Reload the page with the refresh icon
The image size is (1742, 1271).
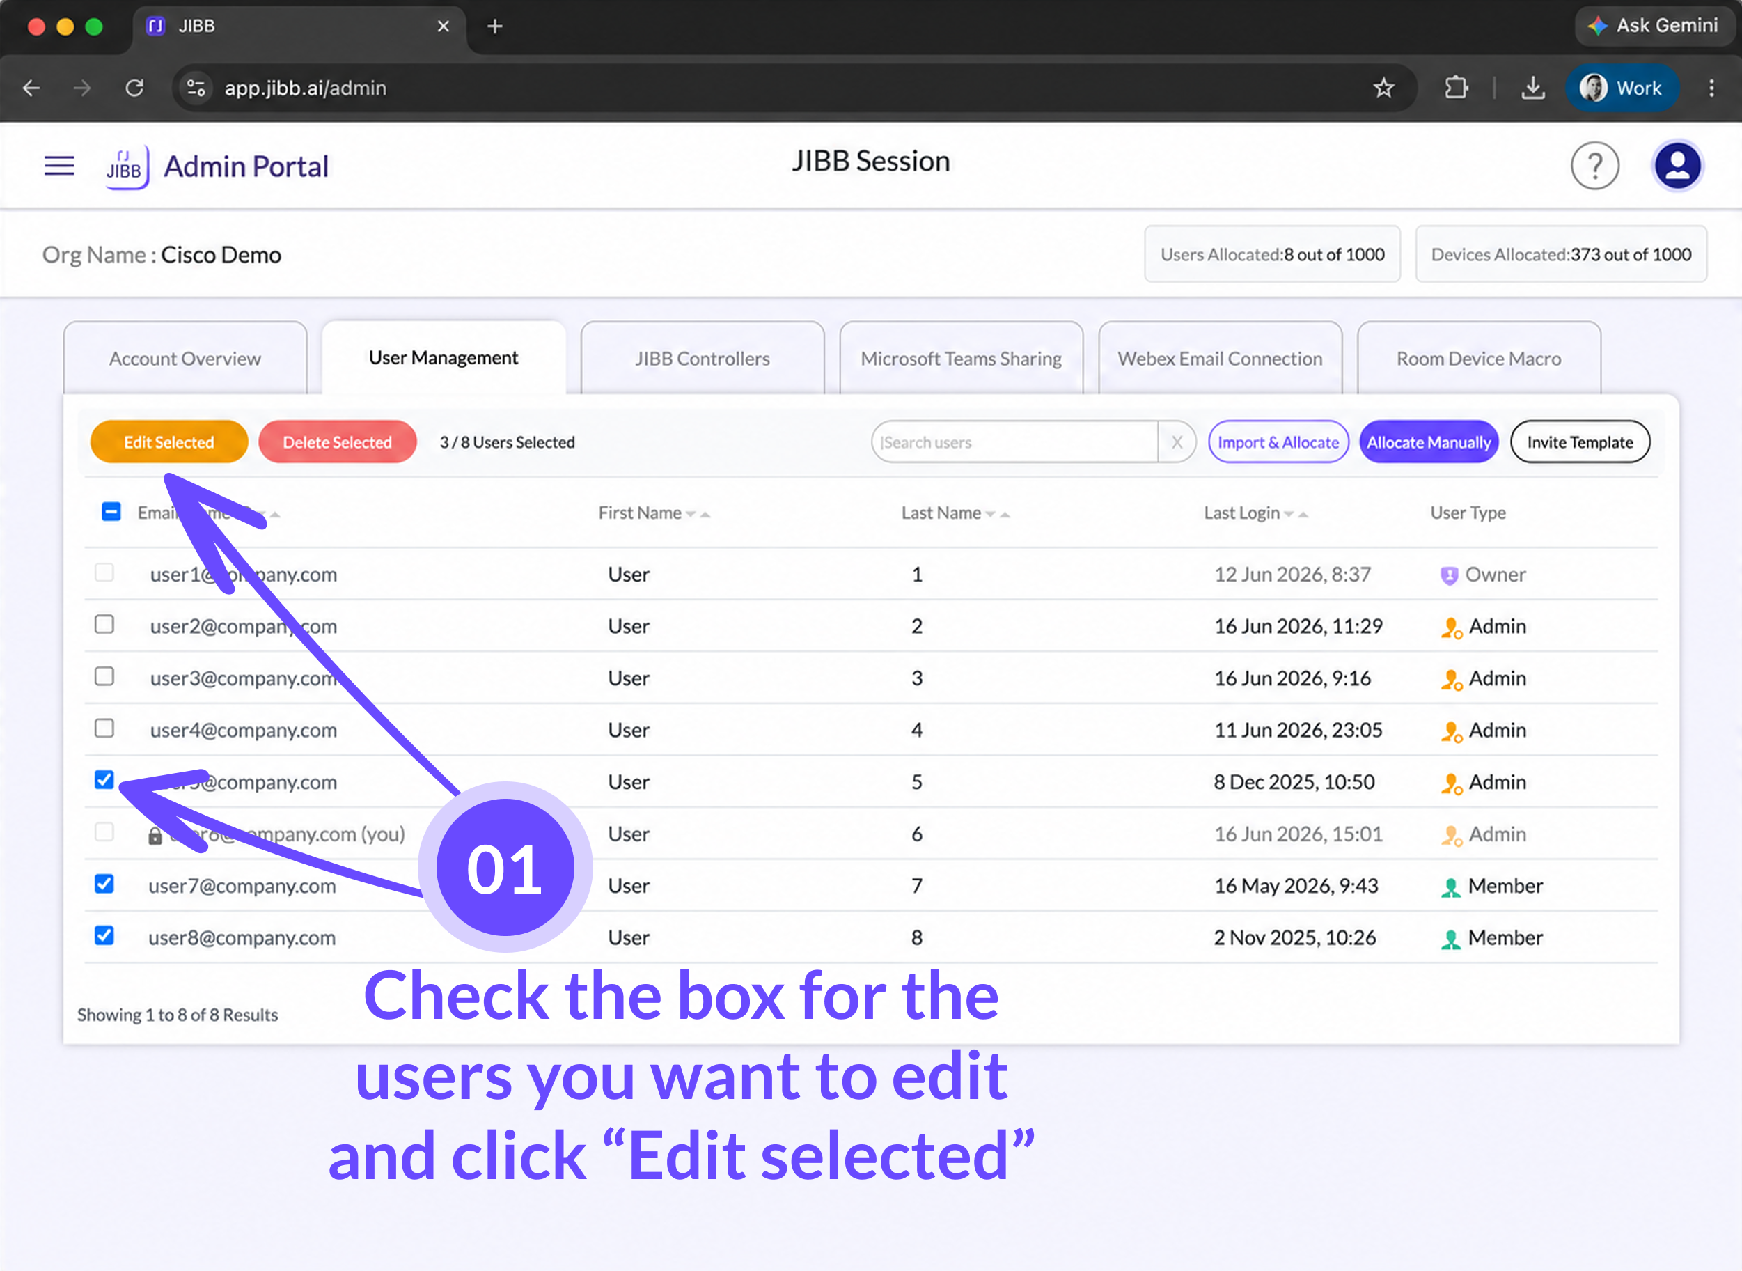click(x=134, y=88)
